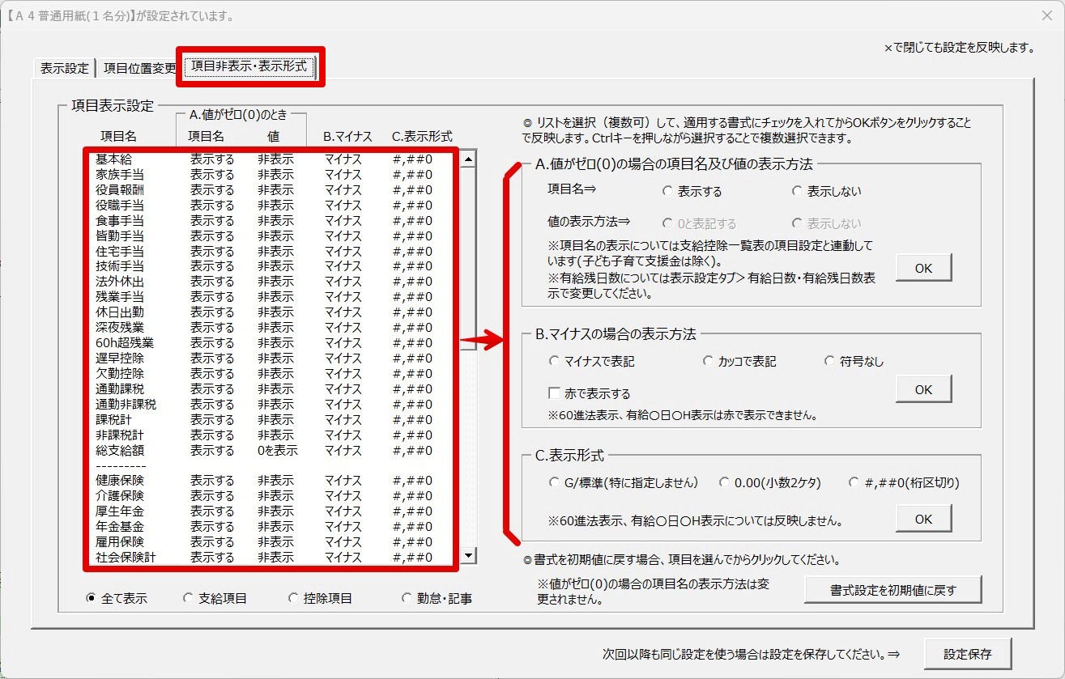Choose マイナスで表記 option
The image size is (1065, 679).
(591, 362)
